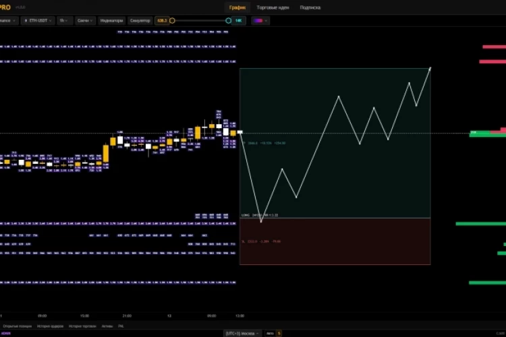
Task: Launch the Симулятор mode
Action: point(140,20)
